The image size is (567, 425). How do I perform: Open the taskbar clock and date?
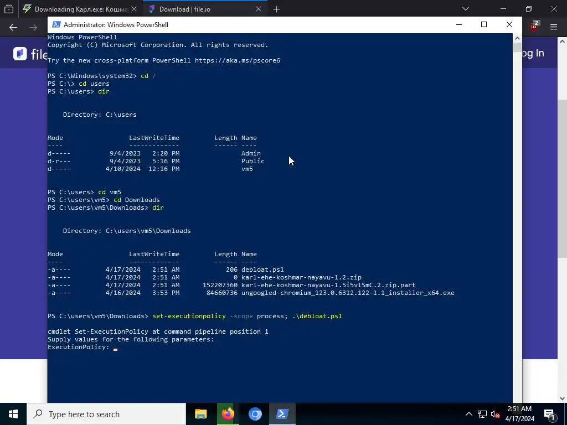tap(519, 414)
